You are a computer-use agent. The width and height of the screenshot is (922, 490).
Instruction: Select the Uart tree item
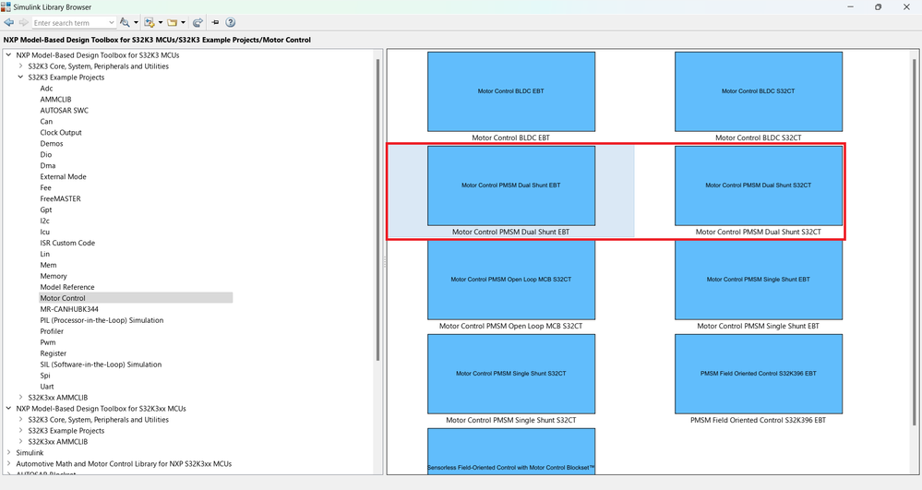tap(47, 387)
